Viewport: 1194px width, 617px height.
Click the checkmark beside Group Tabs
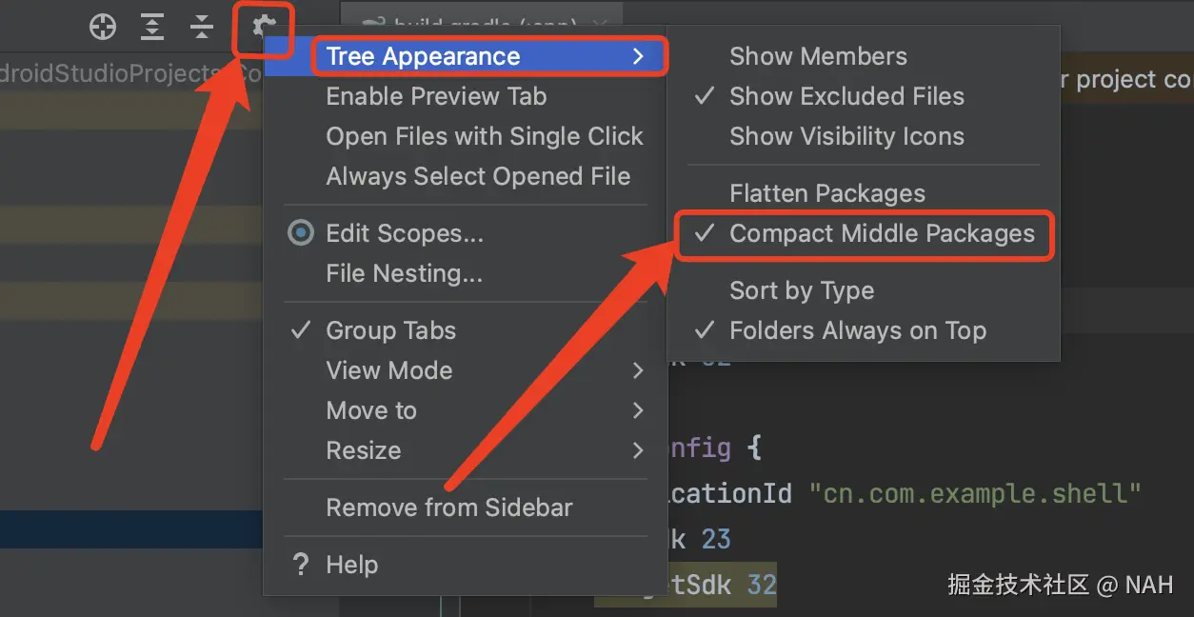(300, 329)
